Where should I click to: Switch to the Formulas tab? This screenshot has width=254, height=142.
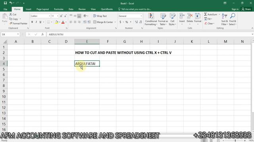pos(59,9)
